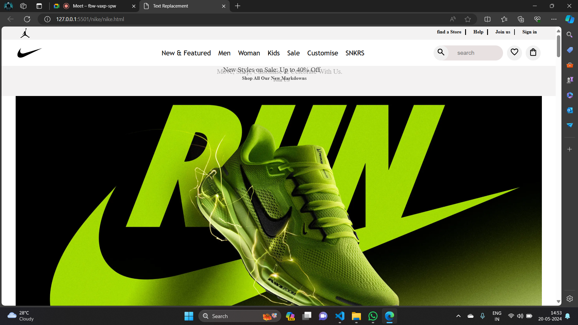Click the address bar URL

(90, 19)
